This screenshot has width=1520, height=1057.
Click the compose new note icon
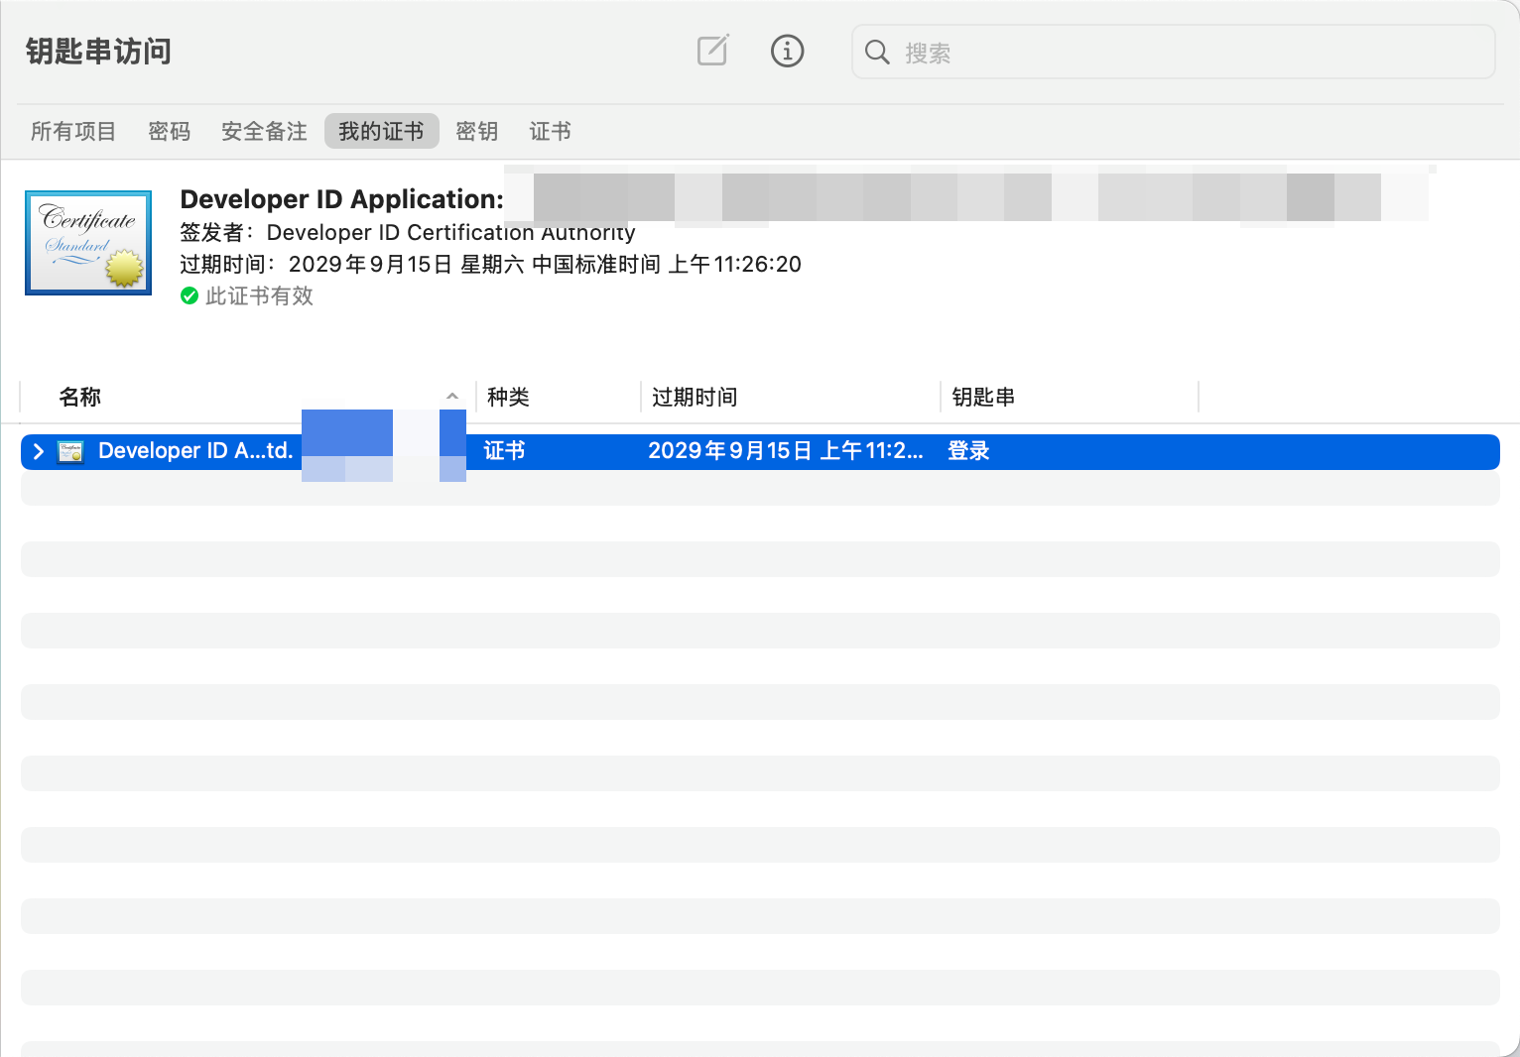[x=712, y=51]
